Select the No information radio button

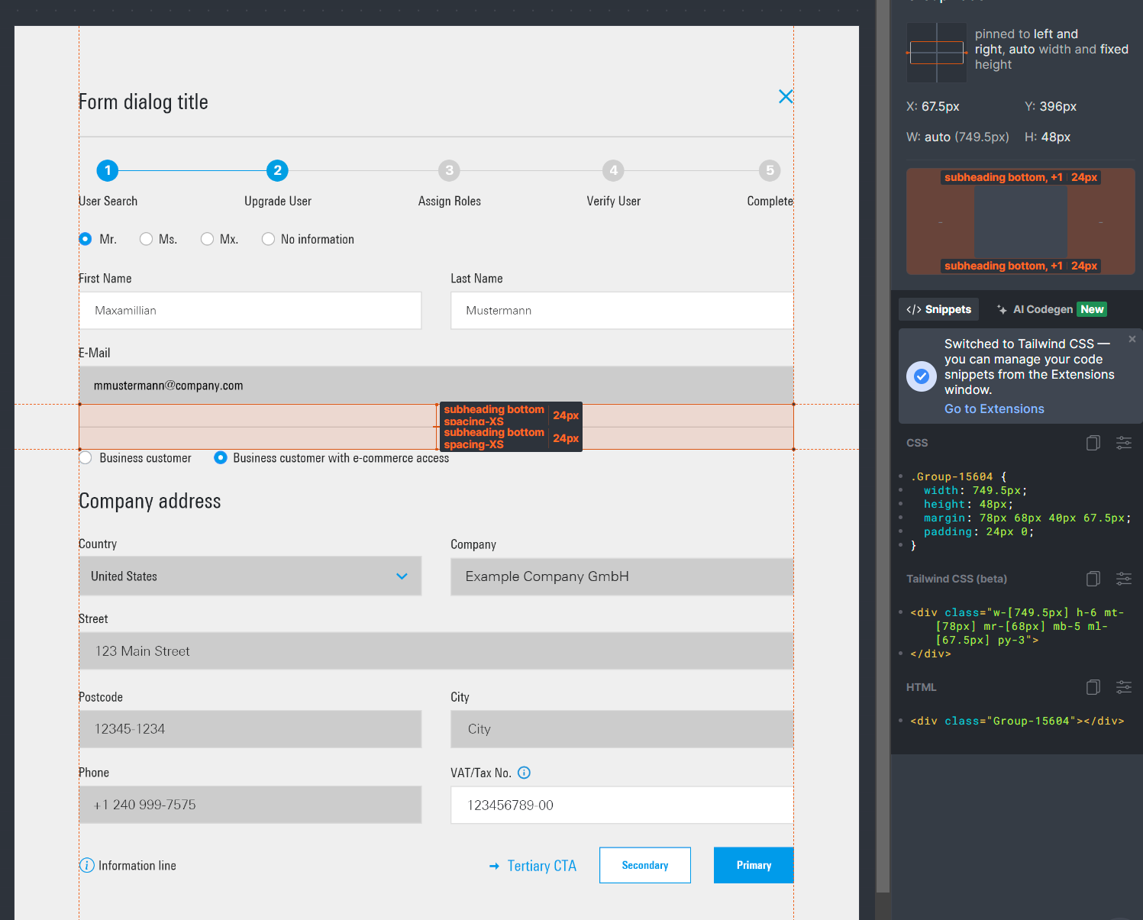[268, 239]
